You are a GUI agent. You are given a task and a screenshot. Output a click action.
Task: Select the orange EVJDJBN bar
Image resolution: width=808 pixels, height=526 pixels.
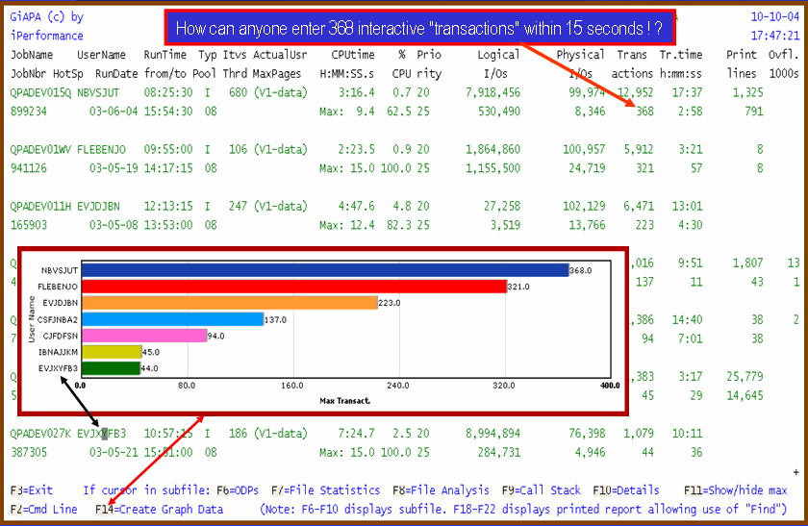228,303
